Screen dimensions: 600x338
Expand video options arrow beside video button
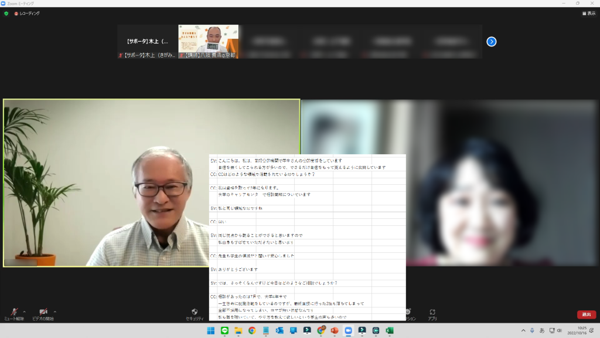[55, 312]
